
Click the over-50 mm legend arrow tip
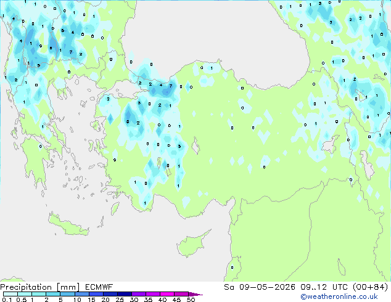tap(196, 295)
